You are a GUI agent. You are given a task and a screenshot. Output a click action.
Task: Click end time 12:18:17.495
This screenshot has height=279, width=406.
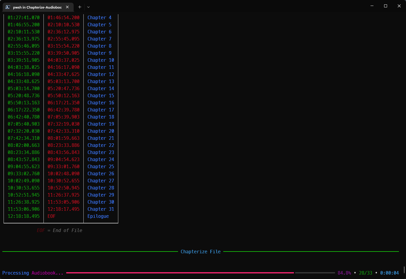64,209
